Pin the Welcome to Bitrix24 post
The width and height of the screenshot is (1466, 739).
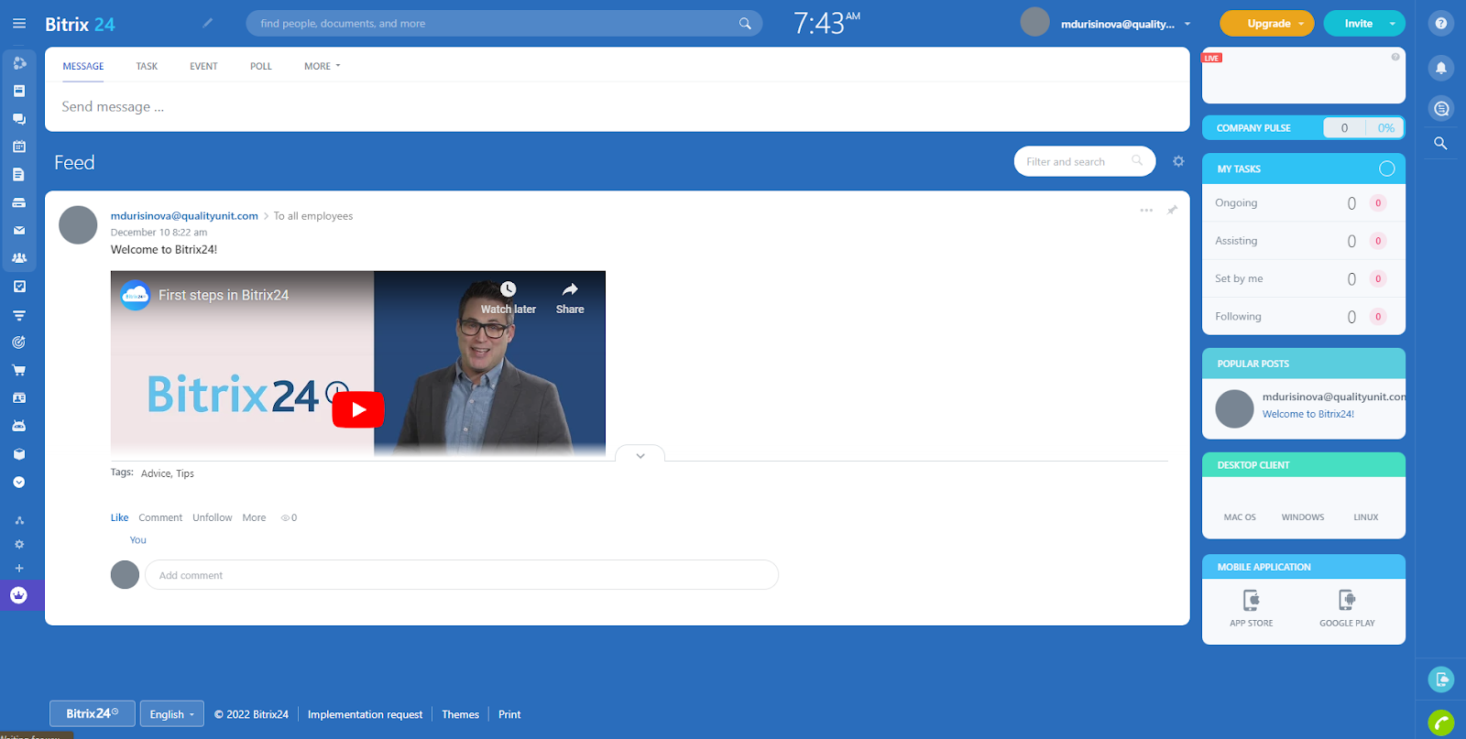click(1172, 211)
